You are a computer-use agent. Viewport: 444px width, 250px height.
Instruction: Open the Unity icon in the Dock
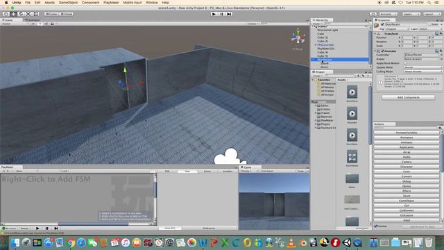[x=346, y=242]
